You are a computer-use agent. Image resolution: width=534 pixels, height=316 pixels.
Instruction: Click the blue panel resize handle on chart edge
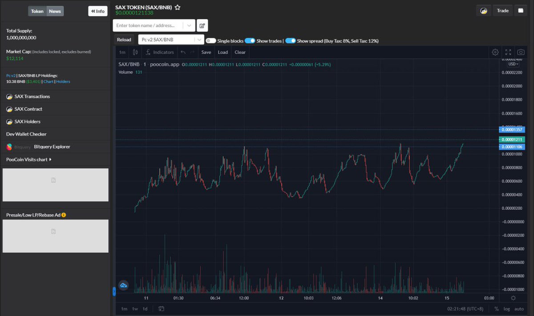tap(114, 292)
